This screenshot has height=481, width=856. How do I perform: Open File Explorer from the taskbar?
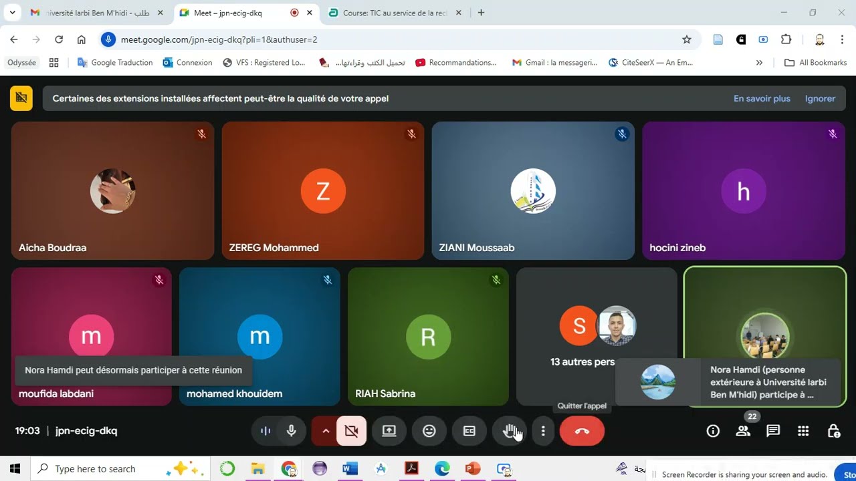pos(258,469)
